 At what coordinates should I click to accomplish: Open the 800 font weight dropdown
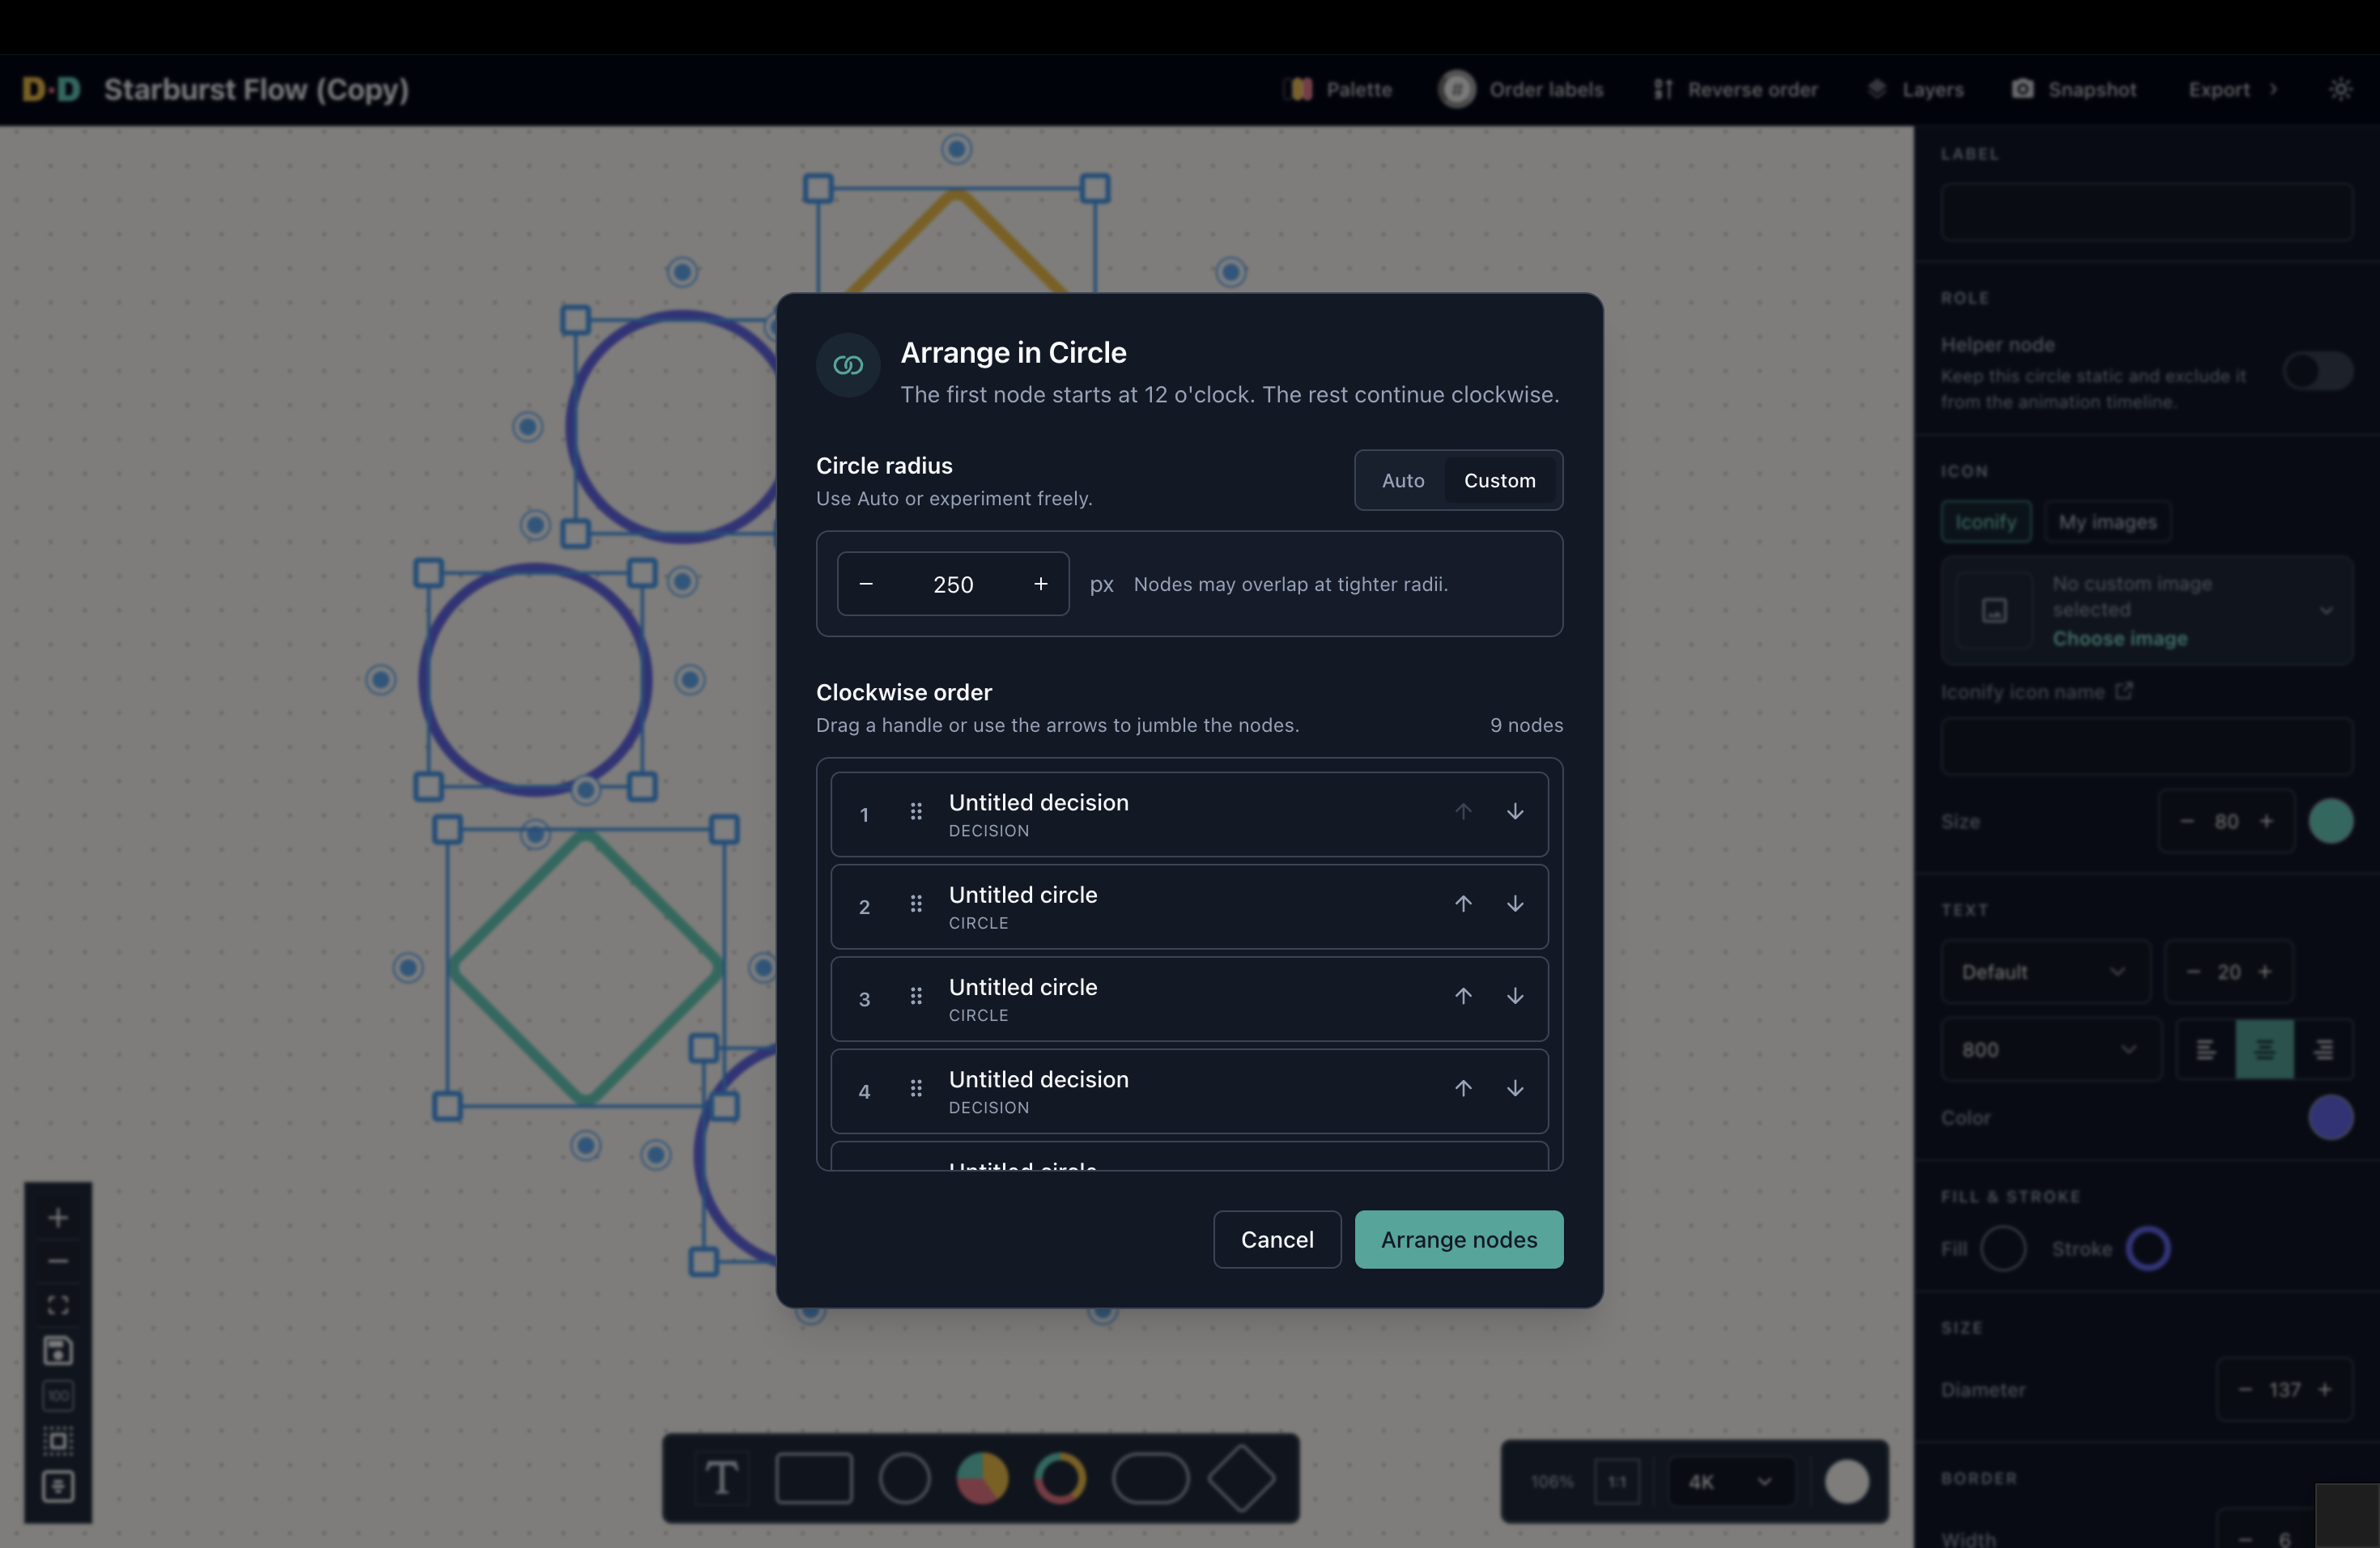2050,1050
